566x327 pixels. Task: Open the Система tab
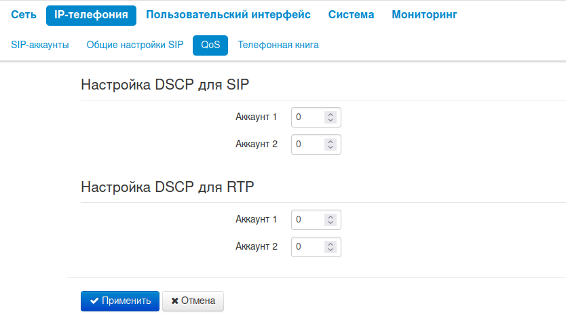coord(351,14)
